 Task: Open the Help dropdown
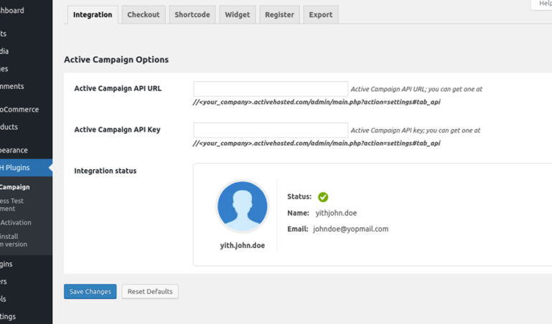[x=542, y=4]
